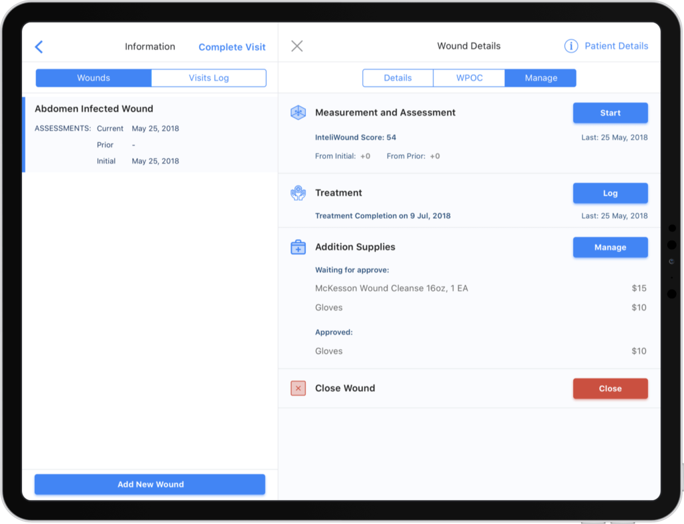This screenshot has height=524, width=684.
Task: Tap Treatment Completion on 9 Jul, 2018
Action: [x=383, y=216]
